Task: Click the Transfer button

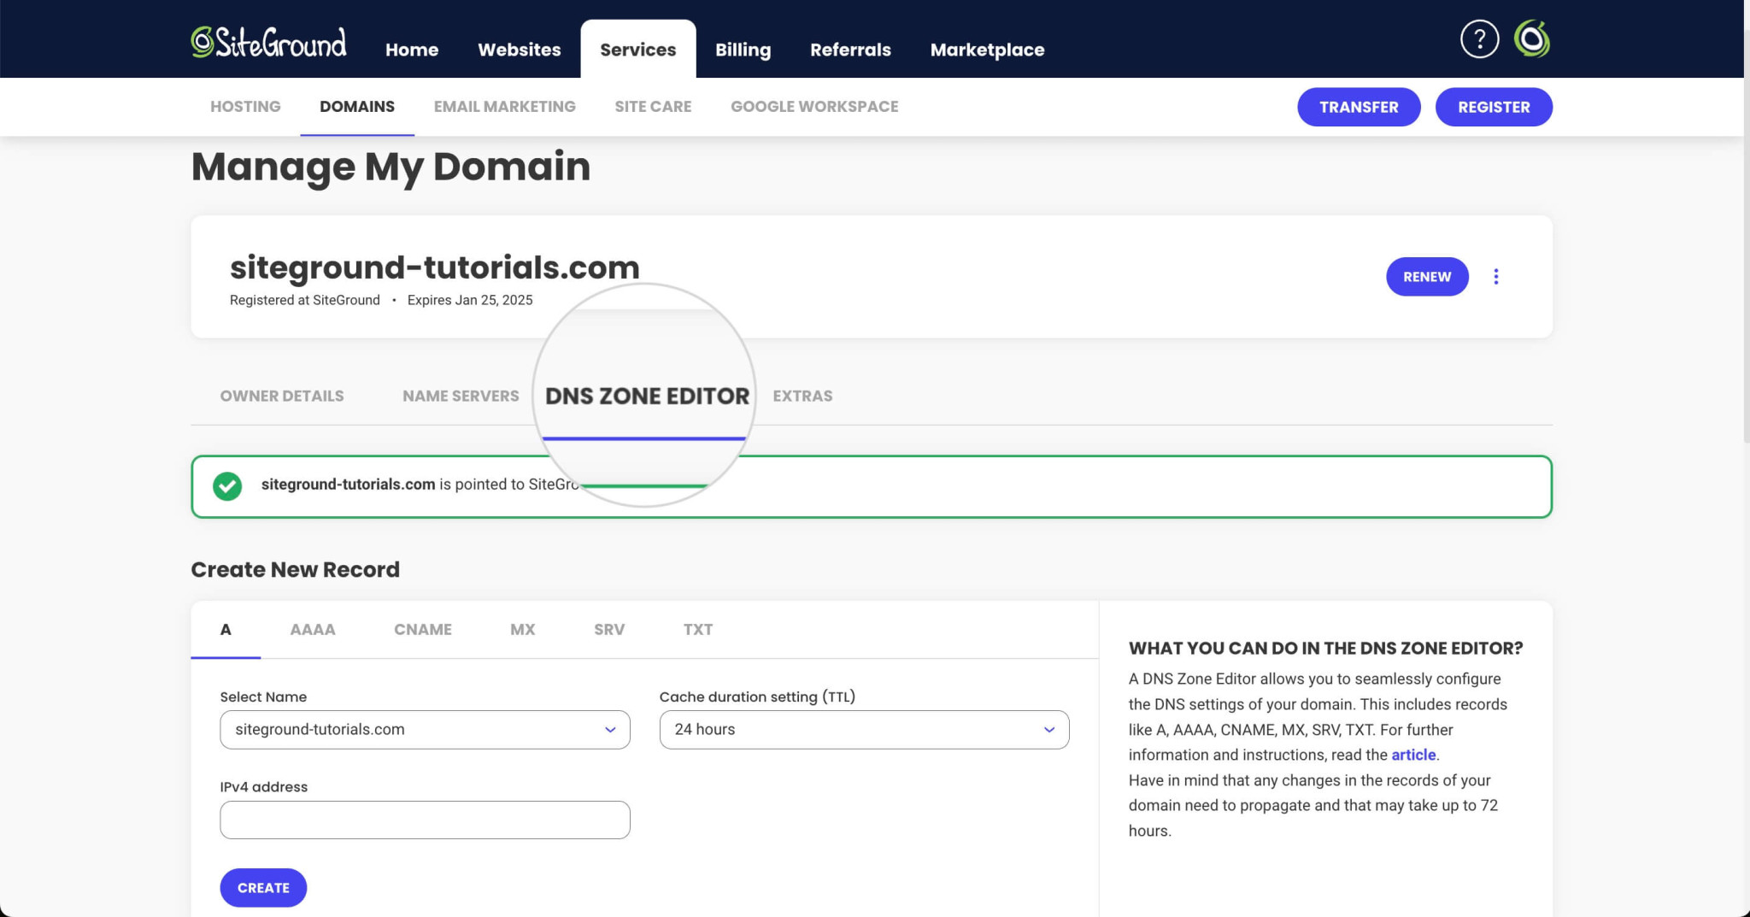Action: (x=1359, y=107)
